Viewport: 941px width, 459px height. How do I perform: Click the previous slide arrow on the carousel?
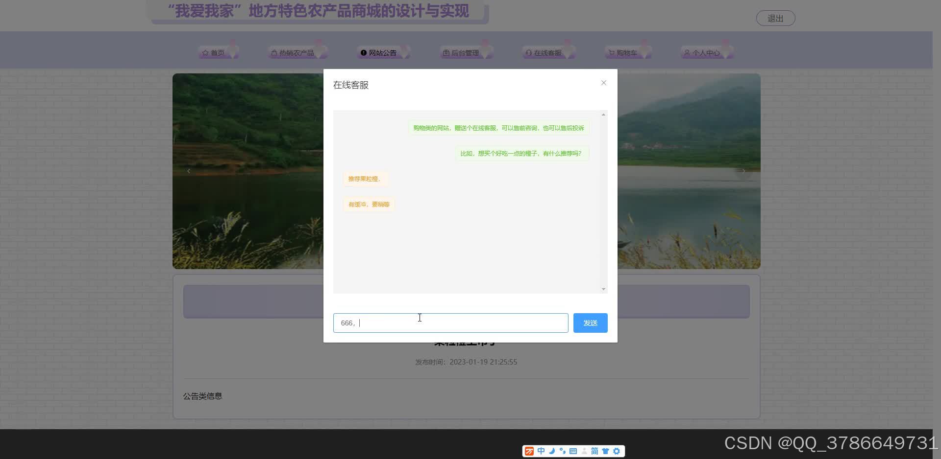189,171
